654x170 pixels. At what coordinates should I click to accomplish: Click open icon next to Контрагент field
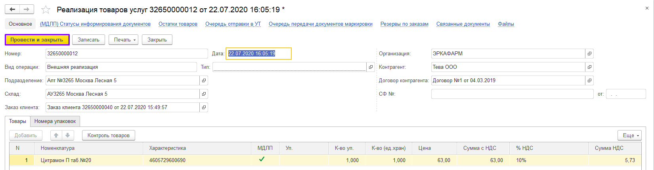589,67
